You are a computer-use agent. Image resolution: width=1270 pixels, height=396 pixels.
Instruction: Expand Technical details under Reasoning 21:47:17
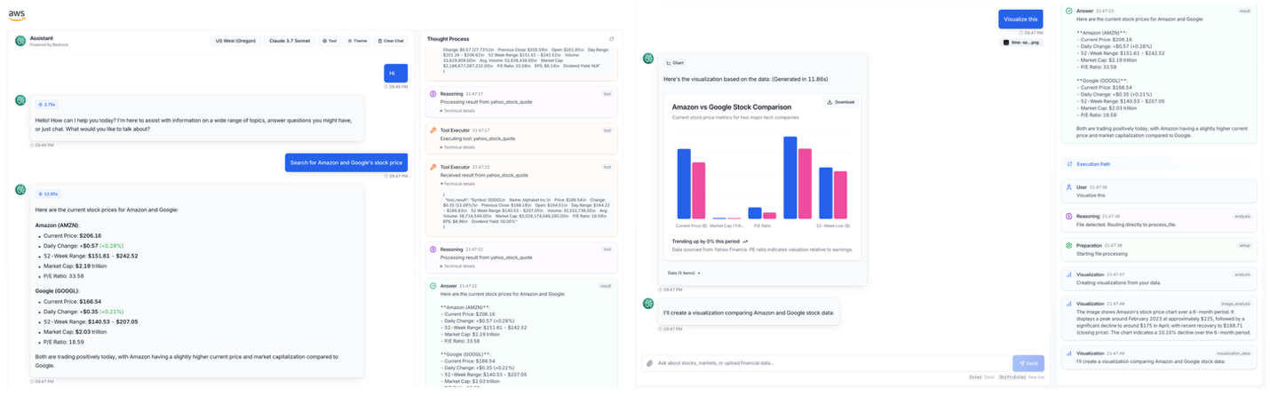(x=458, y=110)
